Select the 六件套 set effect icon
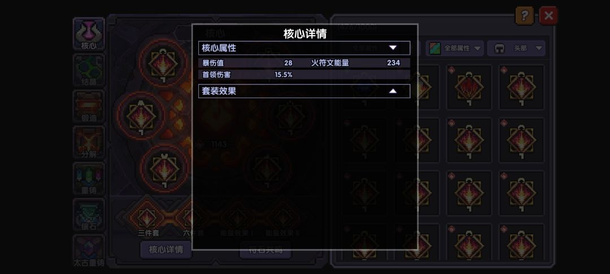Image resolution: width=610 pixels, height=274 pixels. click(193, 218)
